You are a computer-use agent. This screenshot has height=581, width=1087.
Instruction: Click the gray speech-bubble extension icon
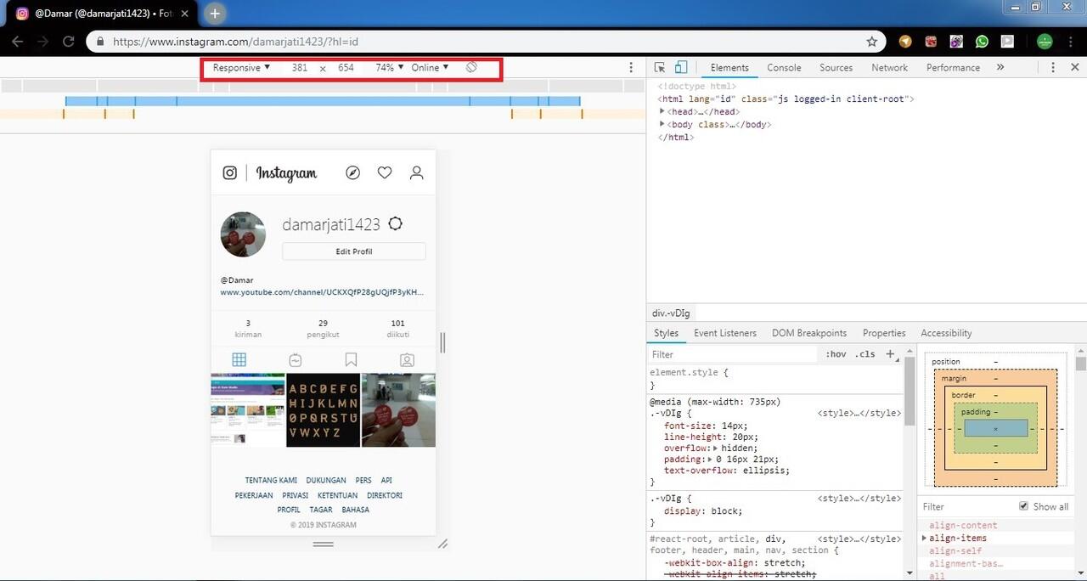pyautogui.click(x=1007, y=41)
